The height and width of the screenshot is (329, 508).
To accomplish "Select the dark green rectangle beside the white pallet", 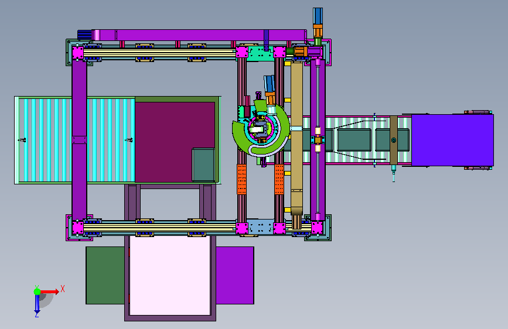I will 105,275.
